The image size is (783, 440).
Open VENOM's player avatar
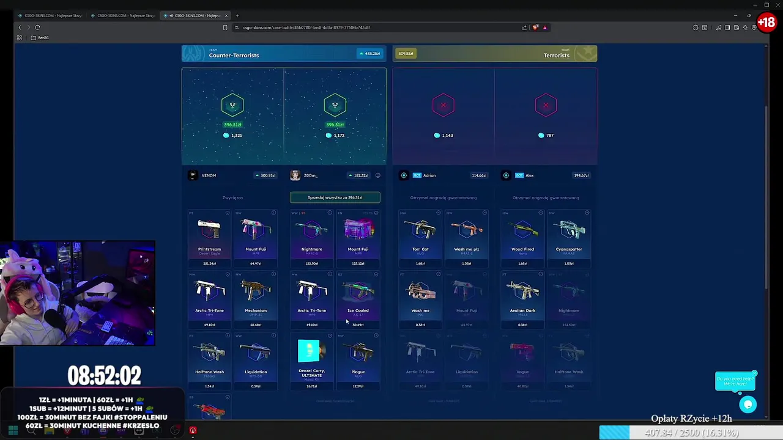193,175
